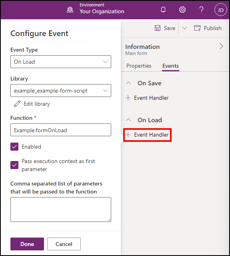230x256 pixels.
Task: Click the Save floppy disk icon
Action: 158,28
